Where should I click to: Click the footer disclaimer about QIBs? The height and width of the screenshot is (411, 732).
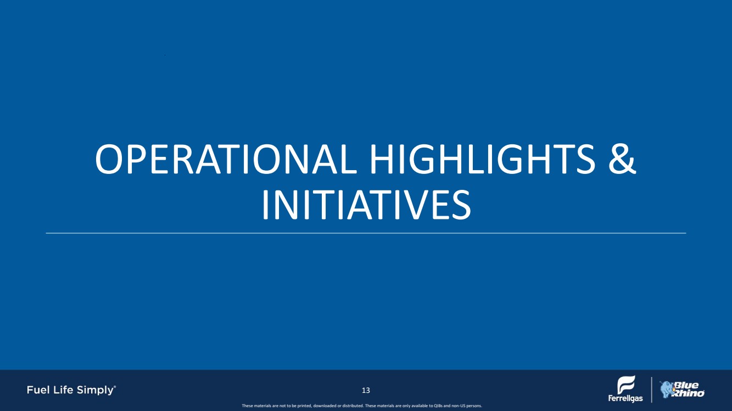[361, 406]
